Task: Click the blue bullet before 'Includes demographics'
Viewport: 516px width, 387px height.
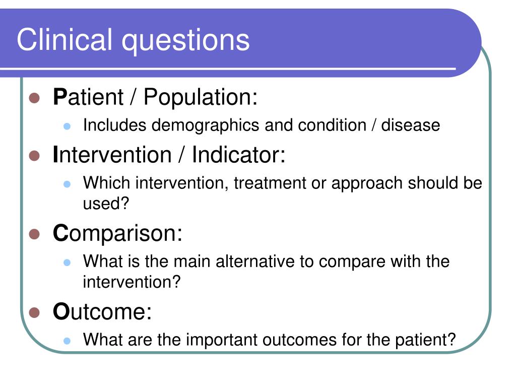Action: point(67,126)
